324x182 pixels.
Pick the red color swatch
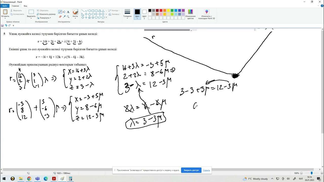click(161, 11)
